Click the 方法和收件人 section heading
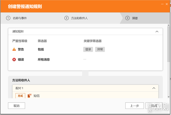 click(21, 80)
